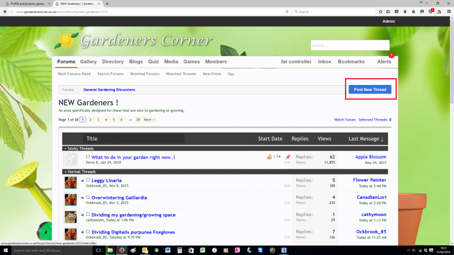Go to page 28 of threads
This screenshot has width=454, height=255.
tap(138, 120)
